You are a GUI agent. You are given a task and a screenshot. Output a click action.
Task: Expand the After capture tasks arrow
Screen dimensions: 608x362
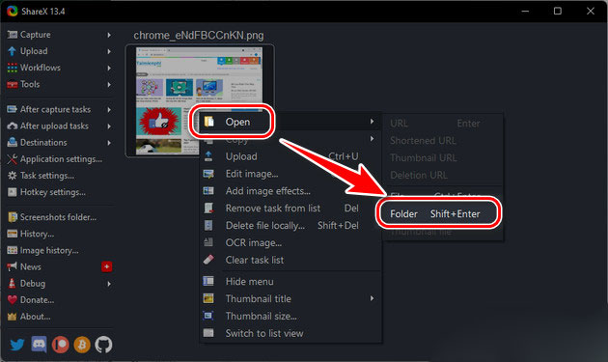109,110
